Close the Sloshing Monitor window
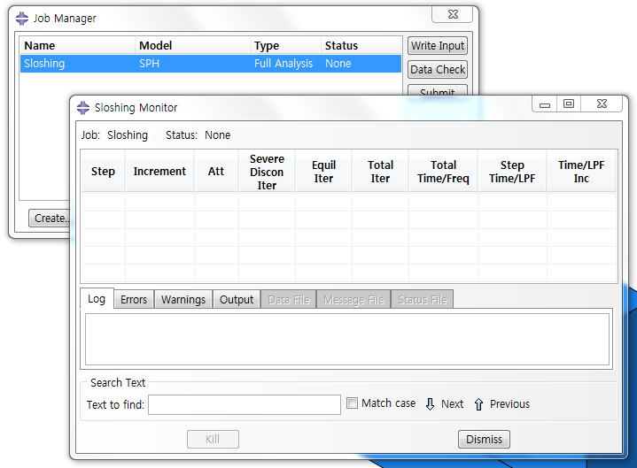This screenshot has width=637, height=468. [602, 104]
